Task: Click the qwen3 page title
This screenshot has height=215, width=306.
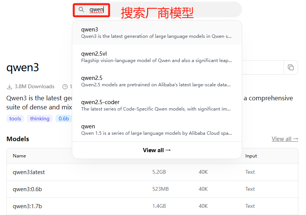Action: pyautogui.click(x=23, y=68)
